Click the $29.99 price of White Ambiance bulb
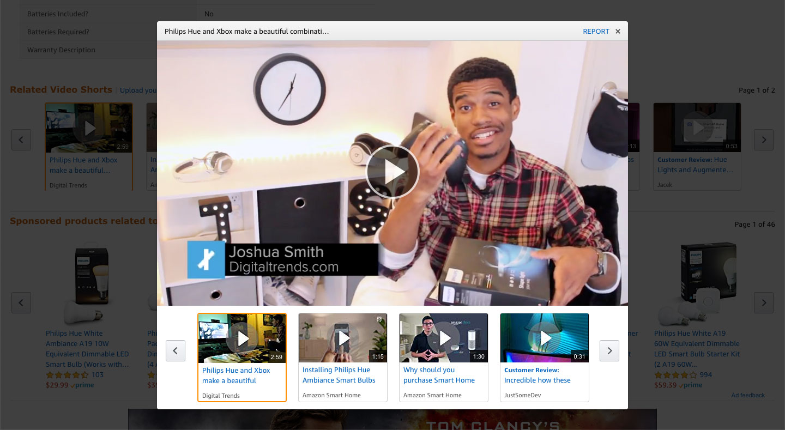Screen dimensions: 785x430 (x=57, y=385)
